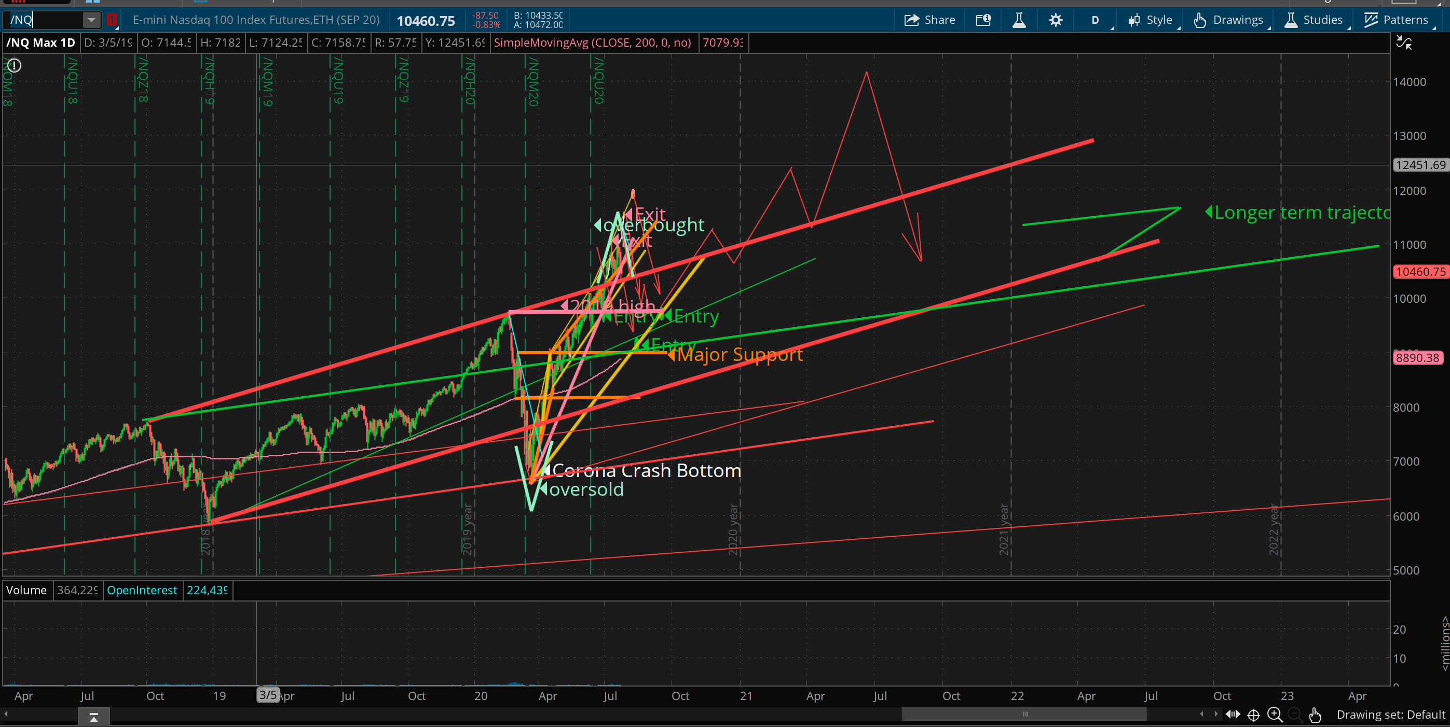Open the flask icon next to Share
Image resolution: width=1450 pixels, height=727 pixels.
1019,20
